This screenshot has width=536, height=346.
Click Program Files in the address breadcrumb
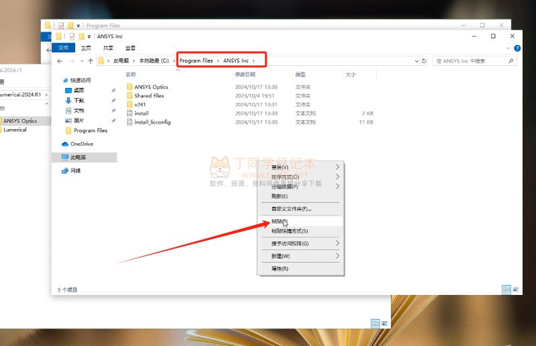click(x=196, y=60)
